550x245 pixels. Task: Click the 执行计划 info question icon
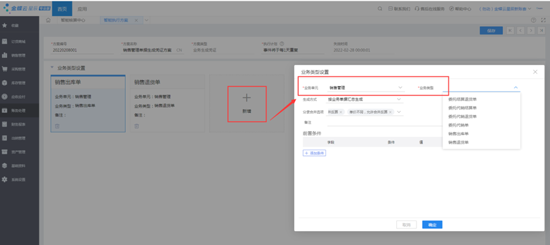pos(282,44)
